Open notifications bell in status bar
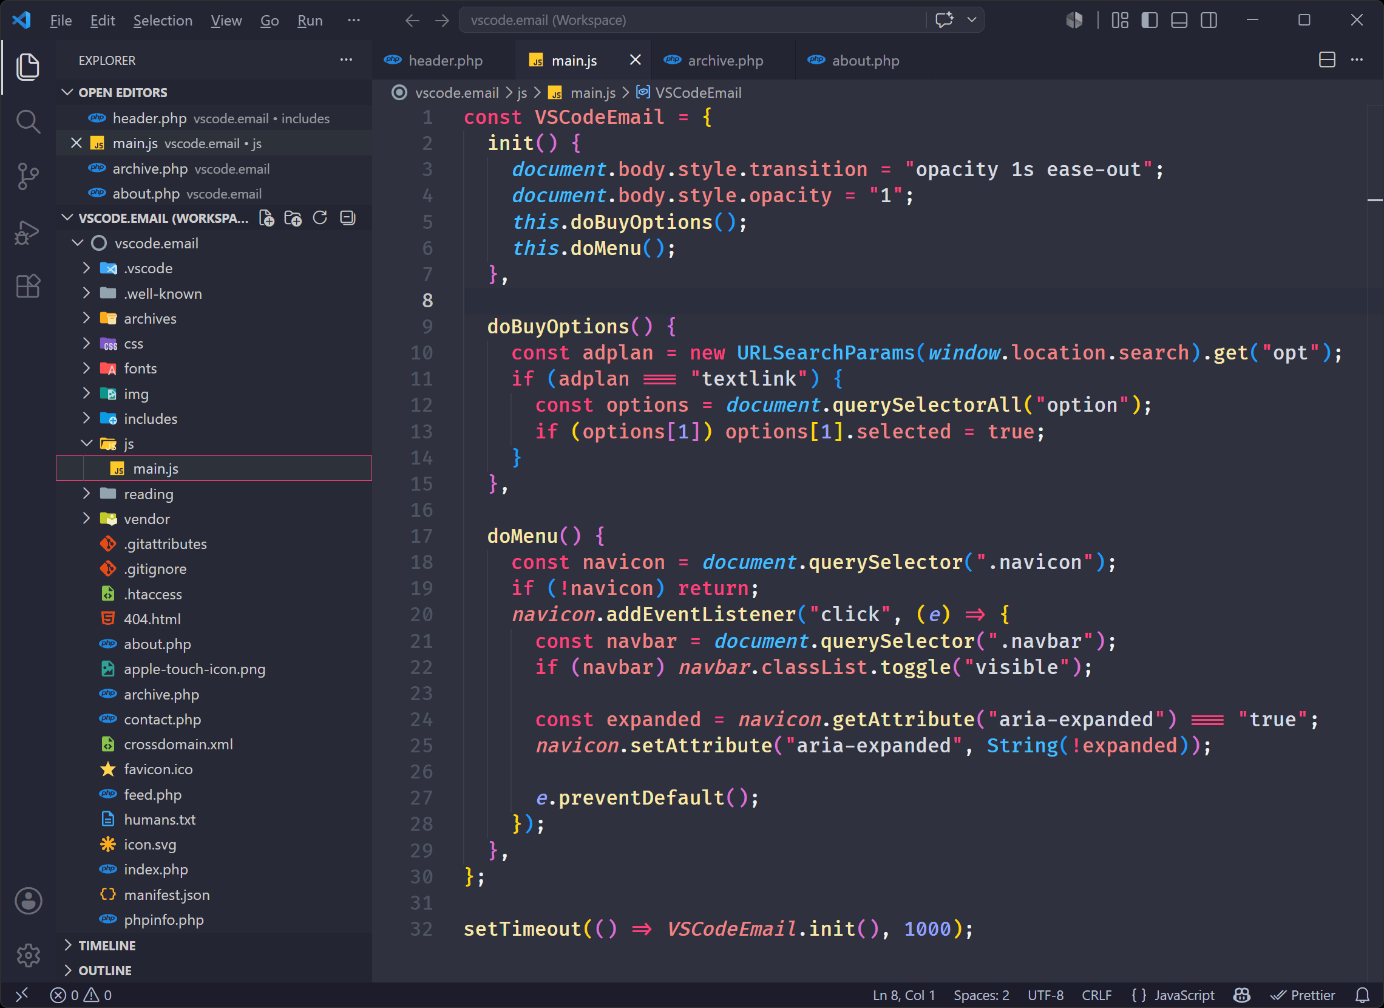The image size is (1384, 1008). [x=1362, y=995]
